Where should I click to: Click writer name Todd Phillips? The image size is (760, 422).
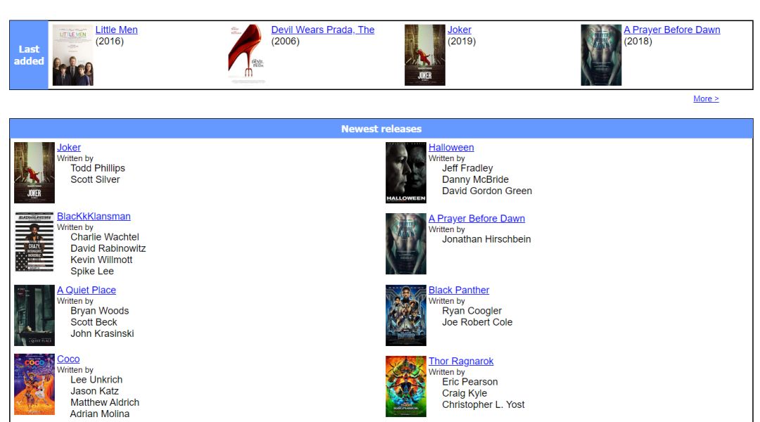(x=98, y=168)
